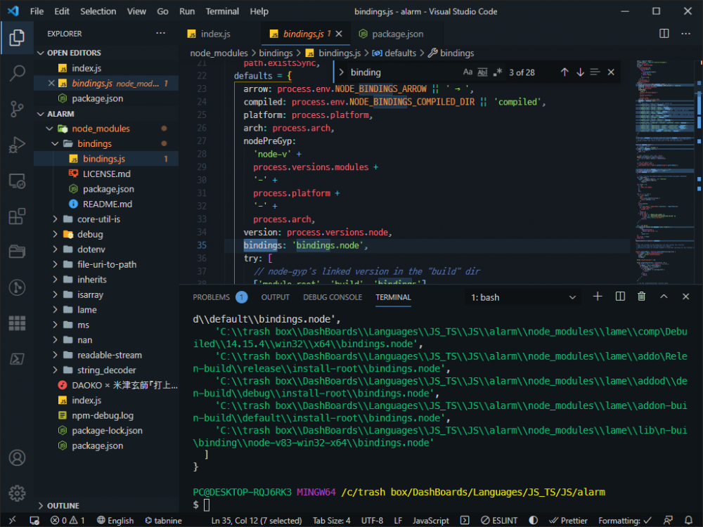Screen dimensions: 703x527
Task: Click Ln 35, Col 12 cursor position
Action: [x=257, y=520]
